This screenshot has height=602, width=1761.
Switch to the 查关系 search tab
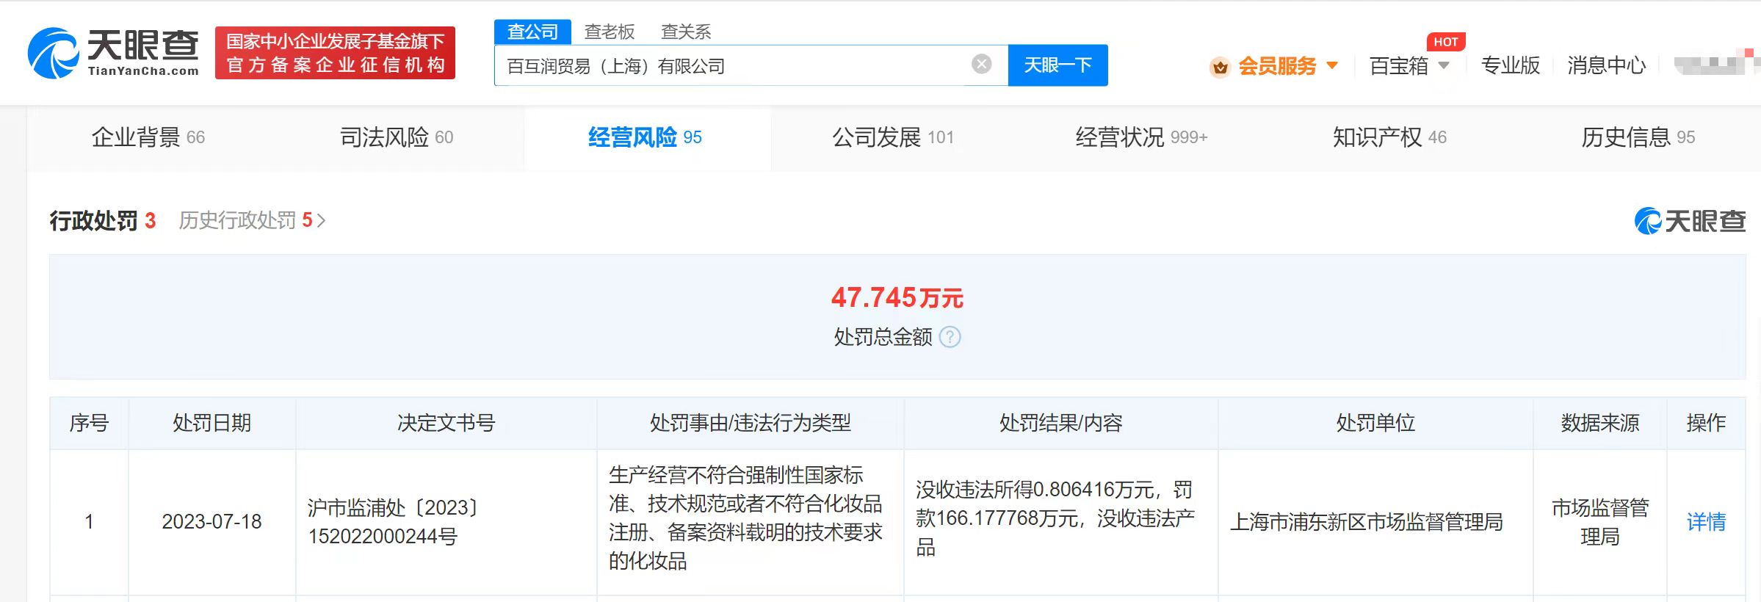(x=685, y=32)
